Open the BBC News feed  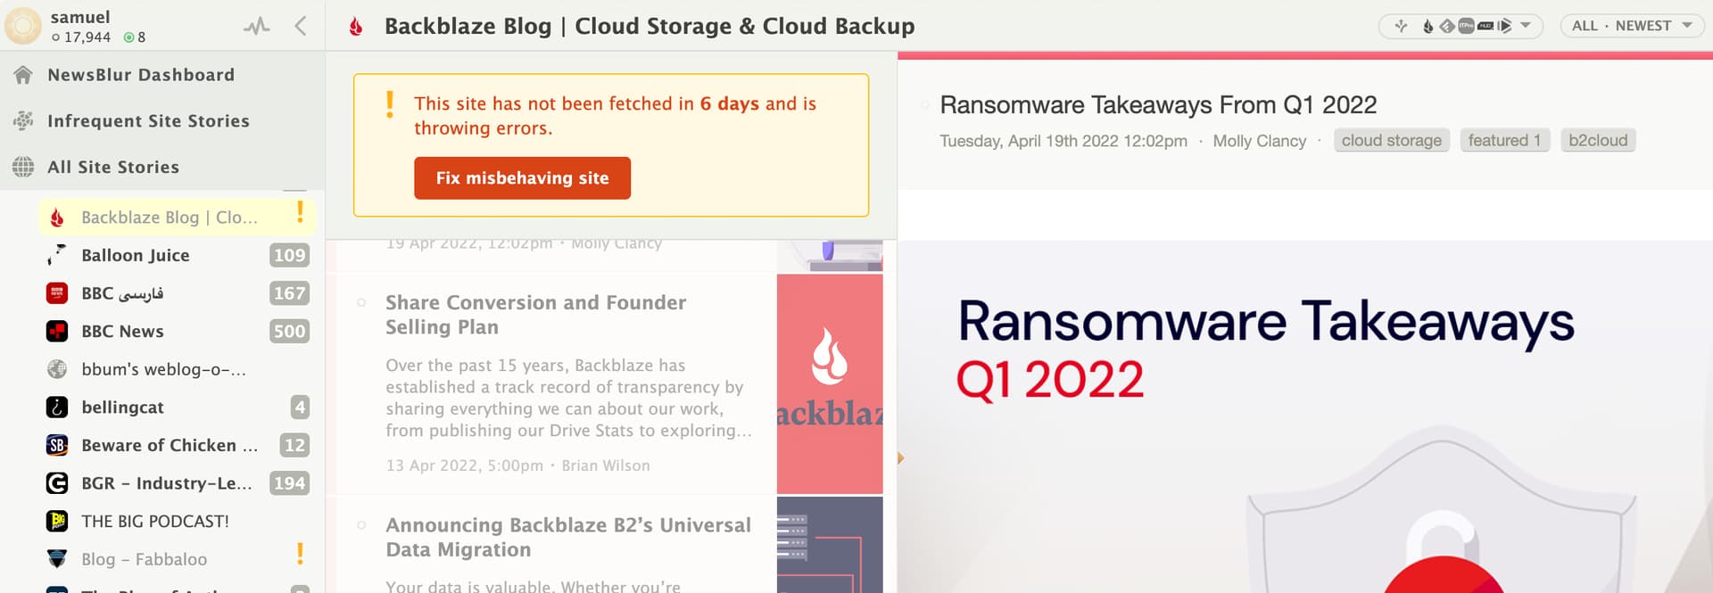pyautogui.click(x=123, y=332)
